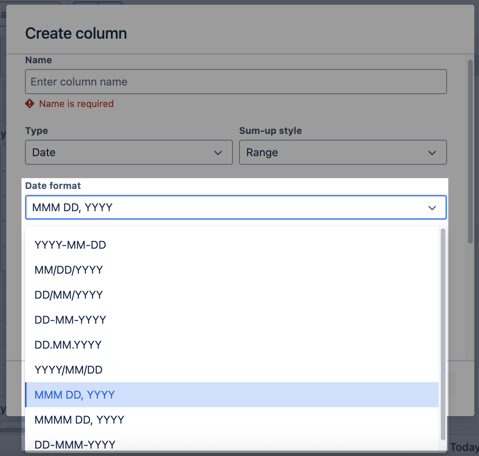
Task: Select the DD-MMM-YYYY format
Action: (x=75, y=445)
